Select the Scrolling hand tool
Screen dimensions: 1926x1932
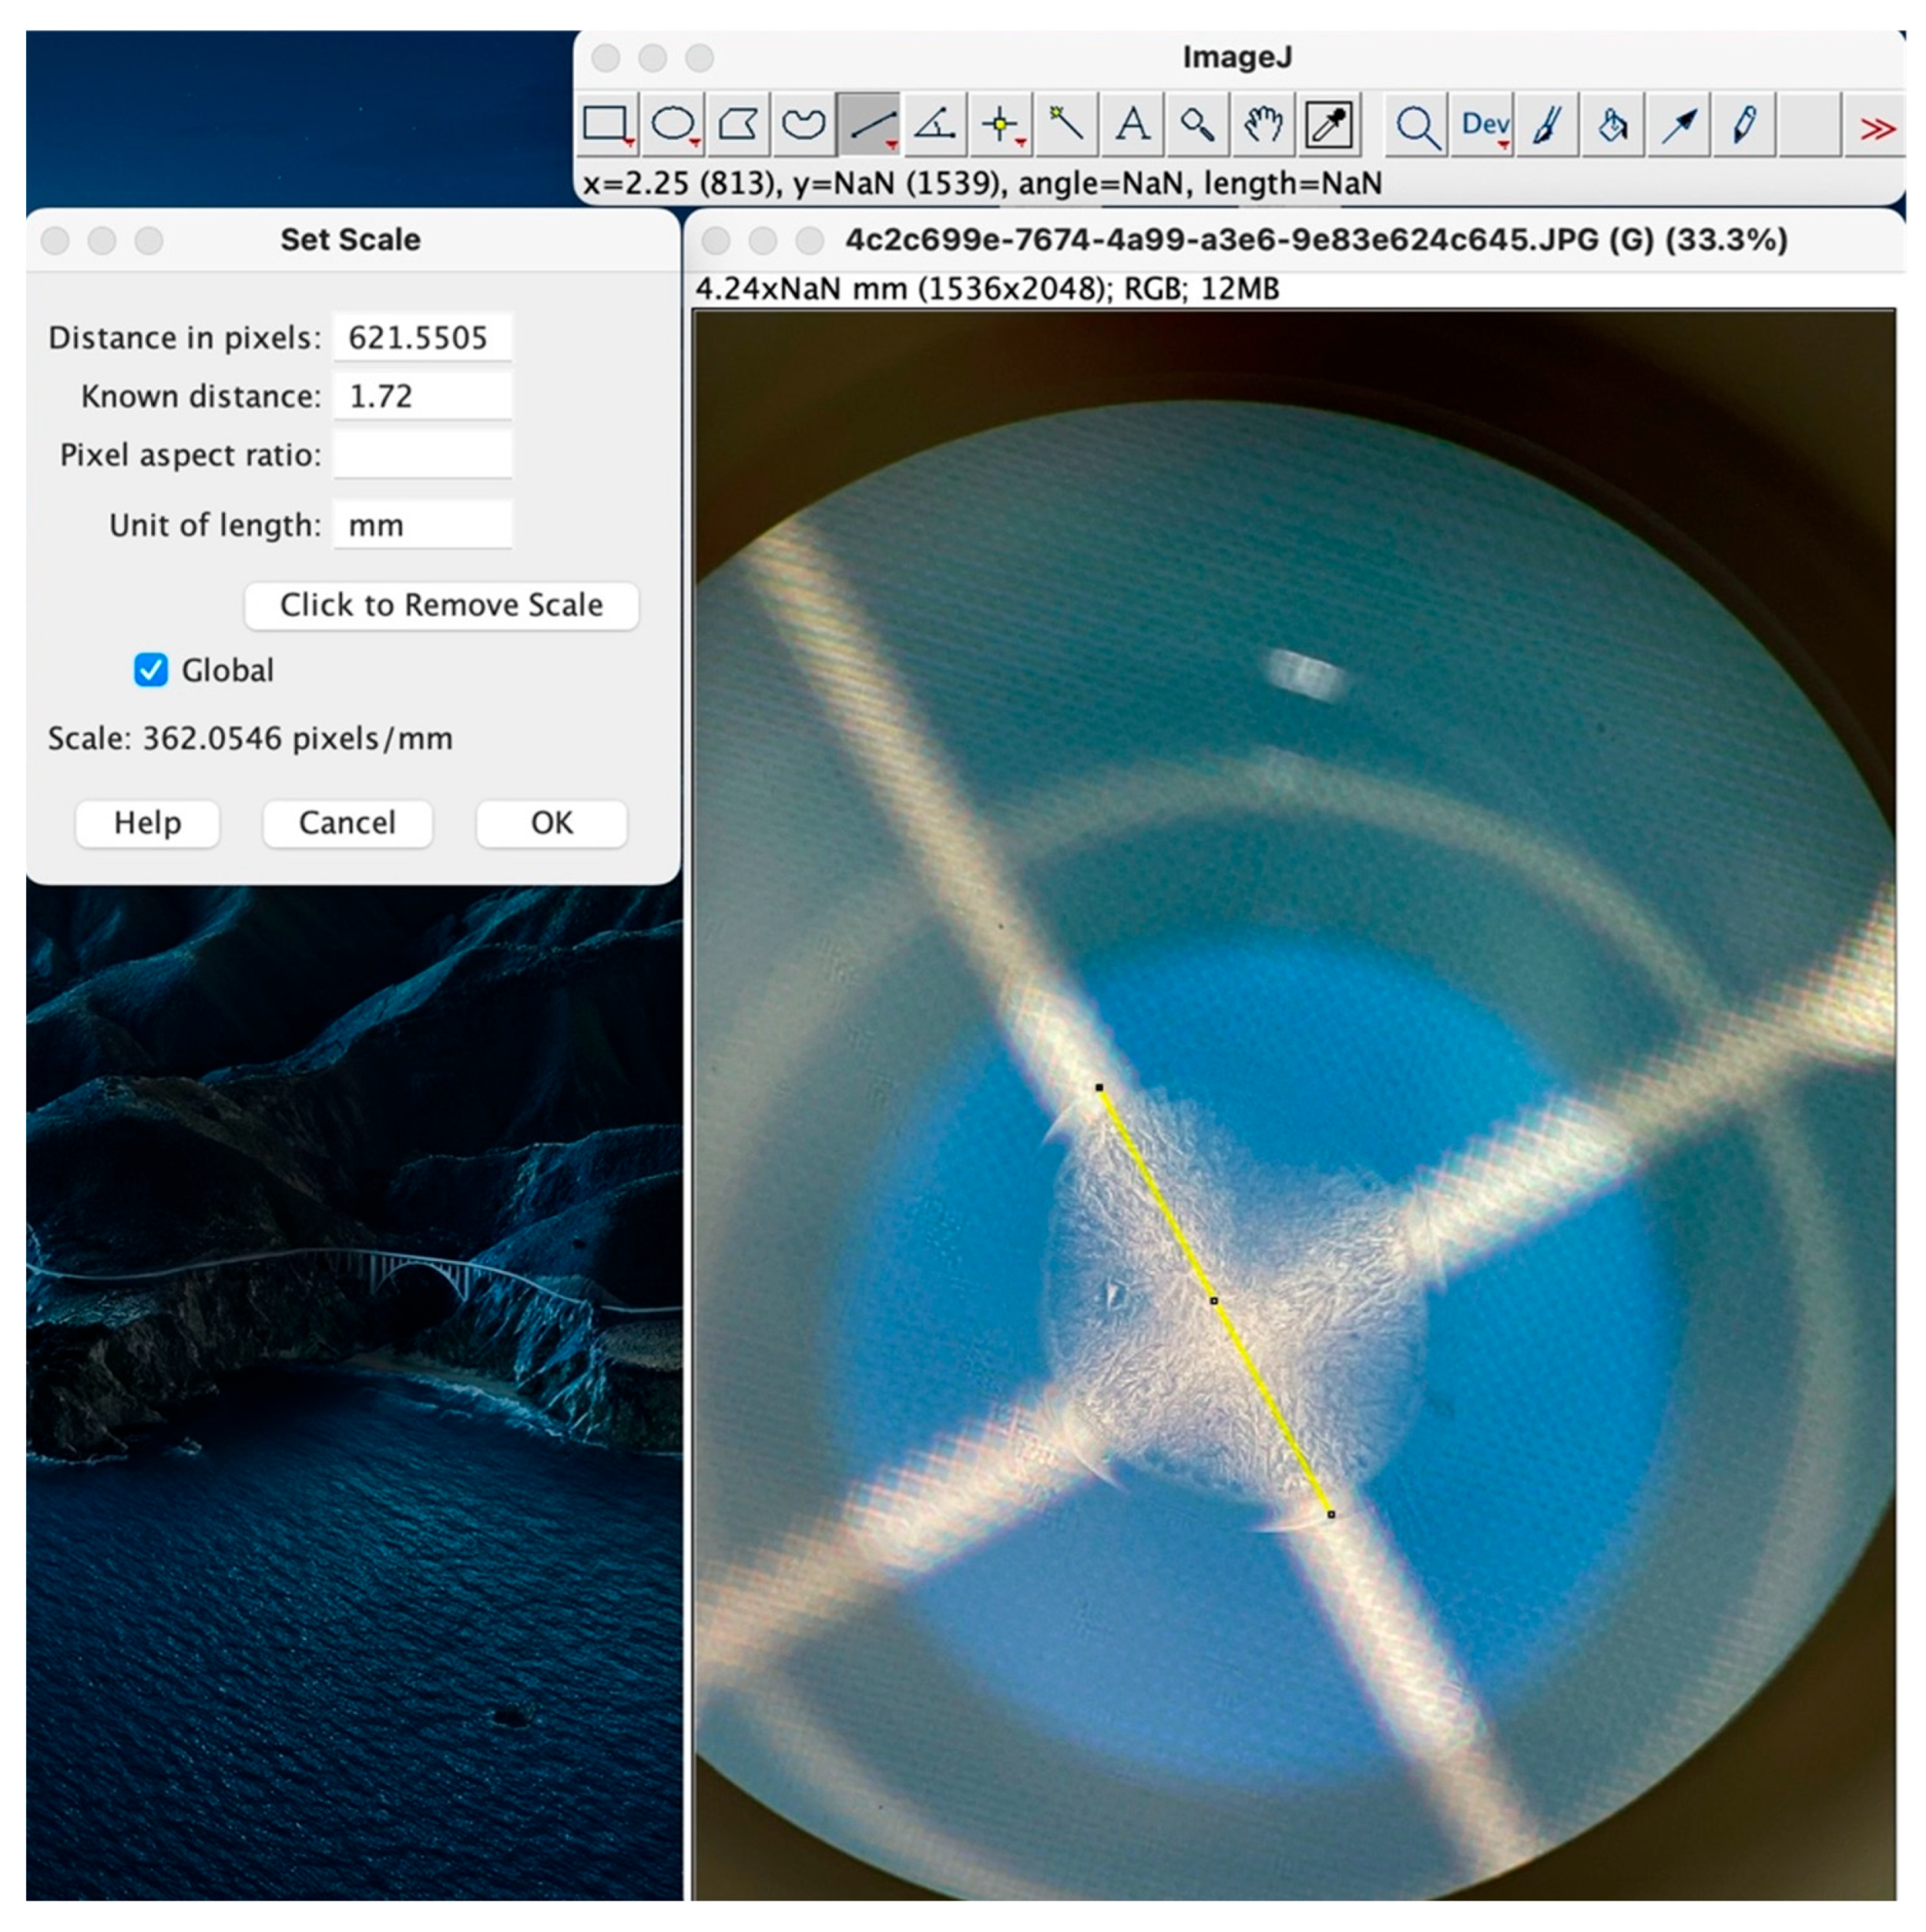(1263, 125)
